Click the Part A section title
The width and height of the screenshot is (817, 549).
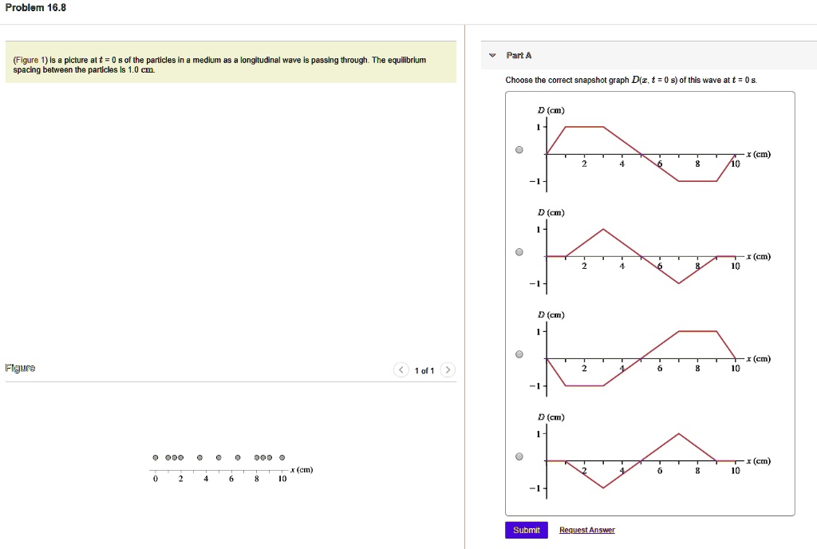tap(519, 55)
